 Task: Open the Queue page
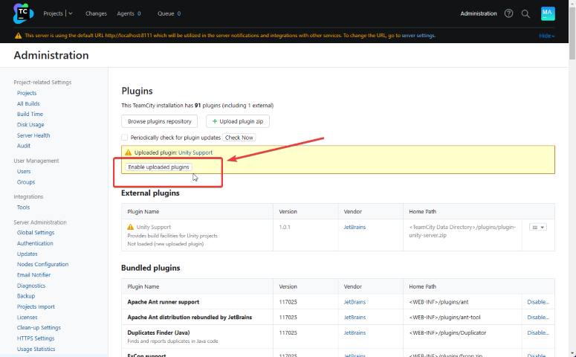coord(165,13)
